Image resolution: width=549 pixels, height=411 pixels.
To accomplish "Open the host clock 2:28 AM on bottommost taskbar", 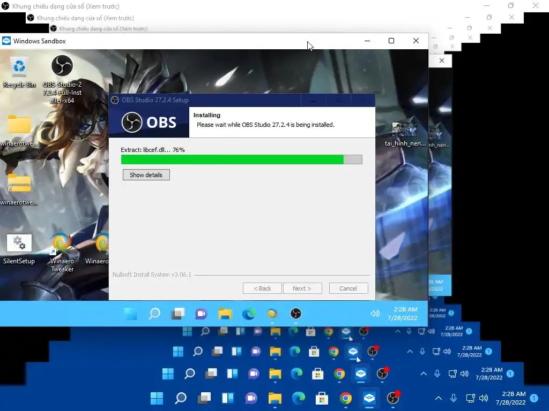I will (x=511, y=398).
